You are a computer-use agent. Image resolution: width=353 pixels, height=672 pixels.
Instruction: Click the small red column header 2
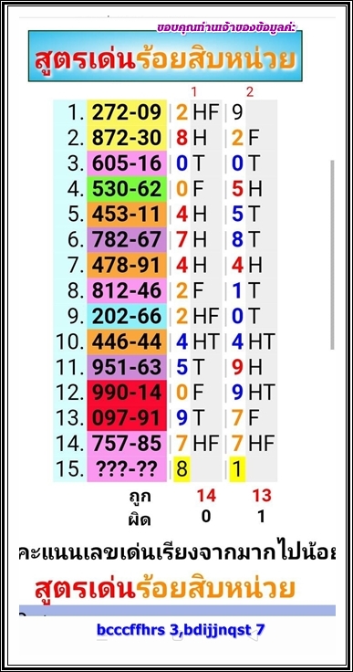point(250,91)
